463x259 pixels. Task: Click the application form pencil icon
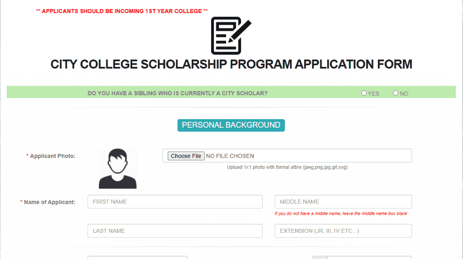click(x=231, y=36)
